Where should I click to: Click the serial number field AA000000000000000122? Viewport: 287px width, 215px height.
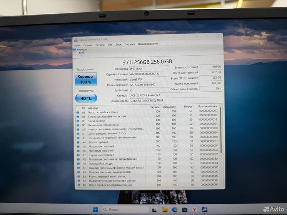click(149, 74)
